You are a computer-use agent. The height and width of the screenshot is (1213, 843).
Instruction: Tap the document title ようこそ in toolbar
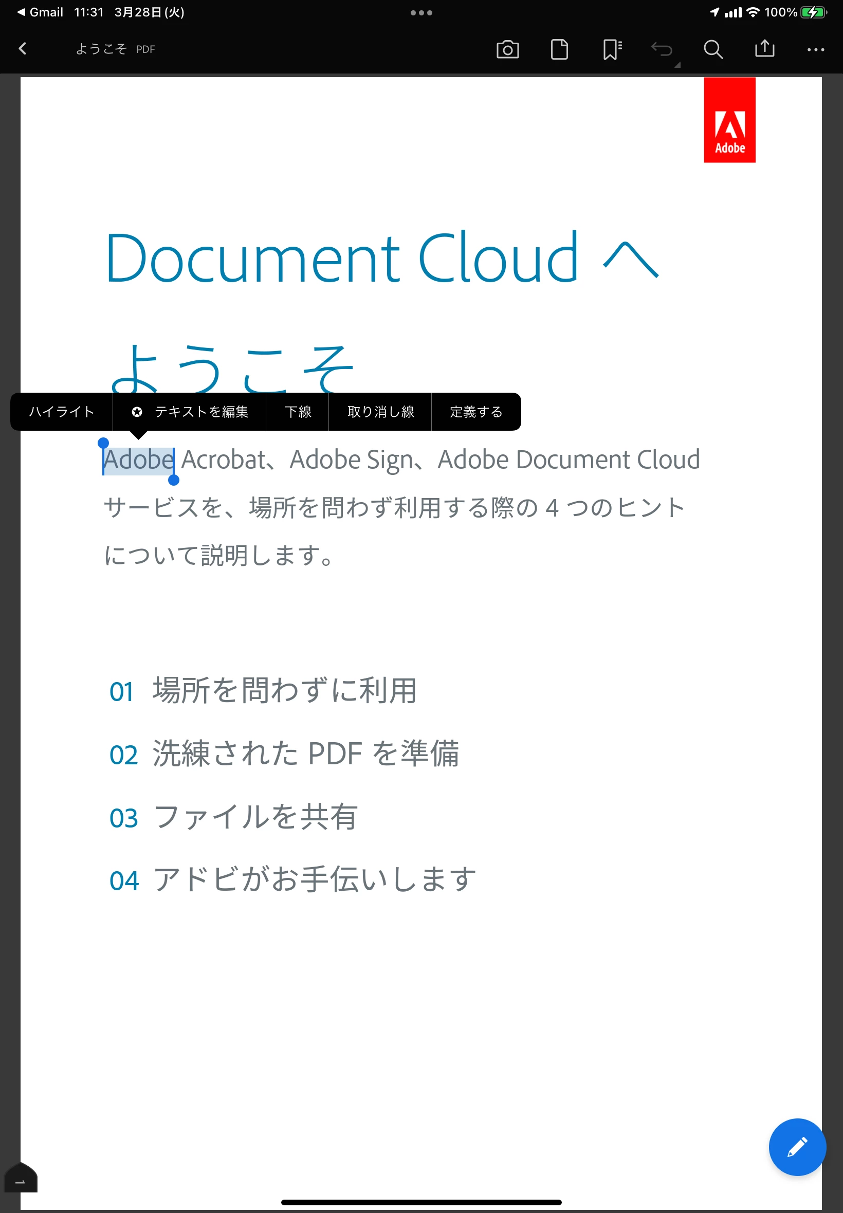click(x=101, y=49)
